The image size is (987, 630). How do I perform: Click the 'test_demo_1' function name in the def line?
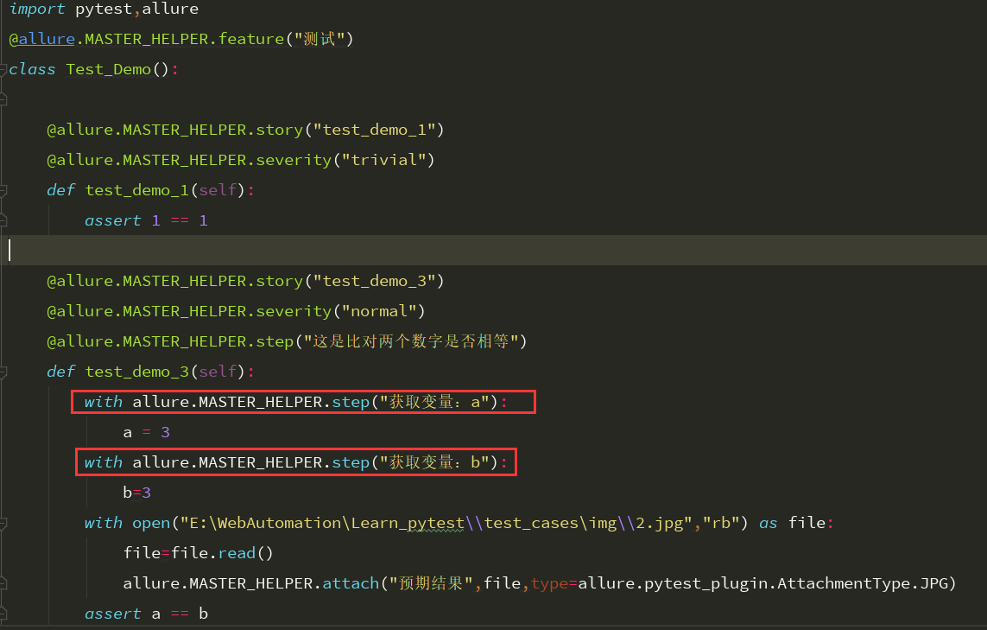coord(137,190)
